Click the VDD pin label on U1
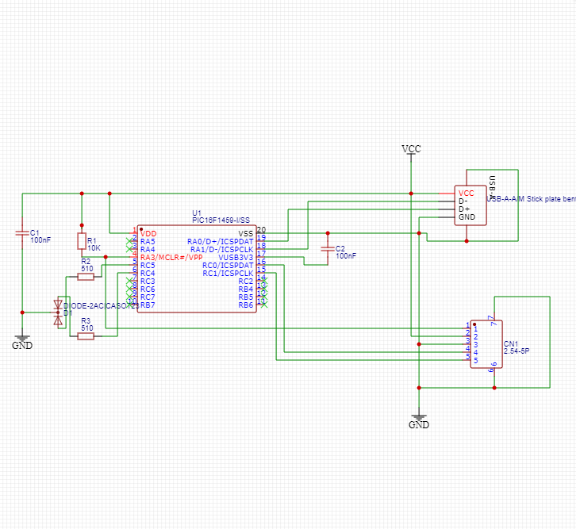 click(x=148, y=233)
